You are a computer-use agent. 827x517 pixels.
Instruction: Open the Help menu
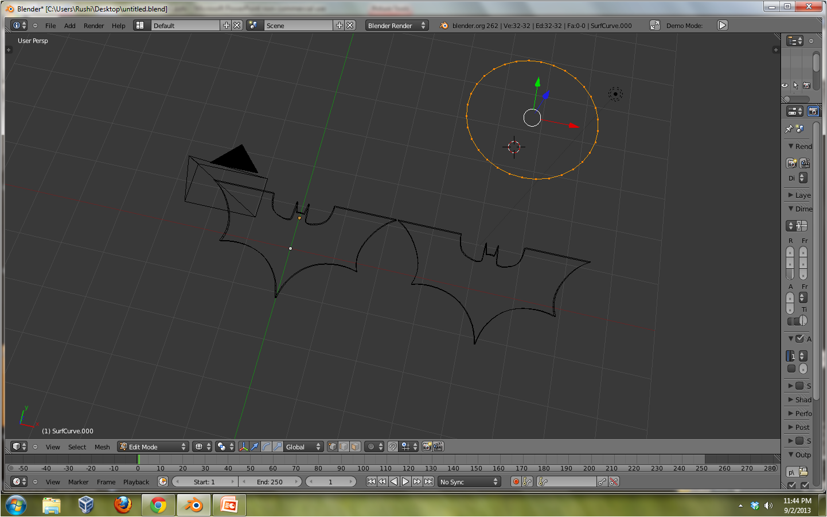[118, 26]
